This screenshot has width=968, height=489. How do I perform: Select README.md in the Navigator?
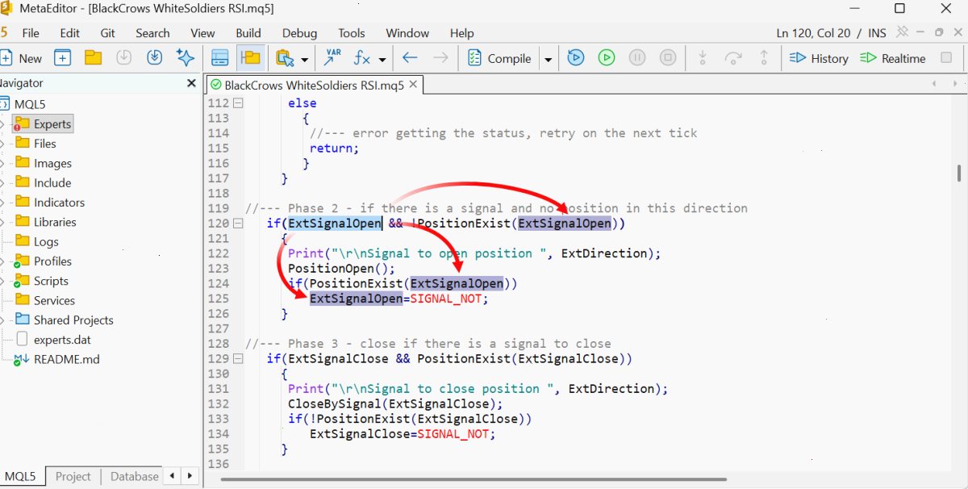click(56, 359)
